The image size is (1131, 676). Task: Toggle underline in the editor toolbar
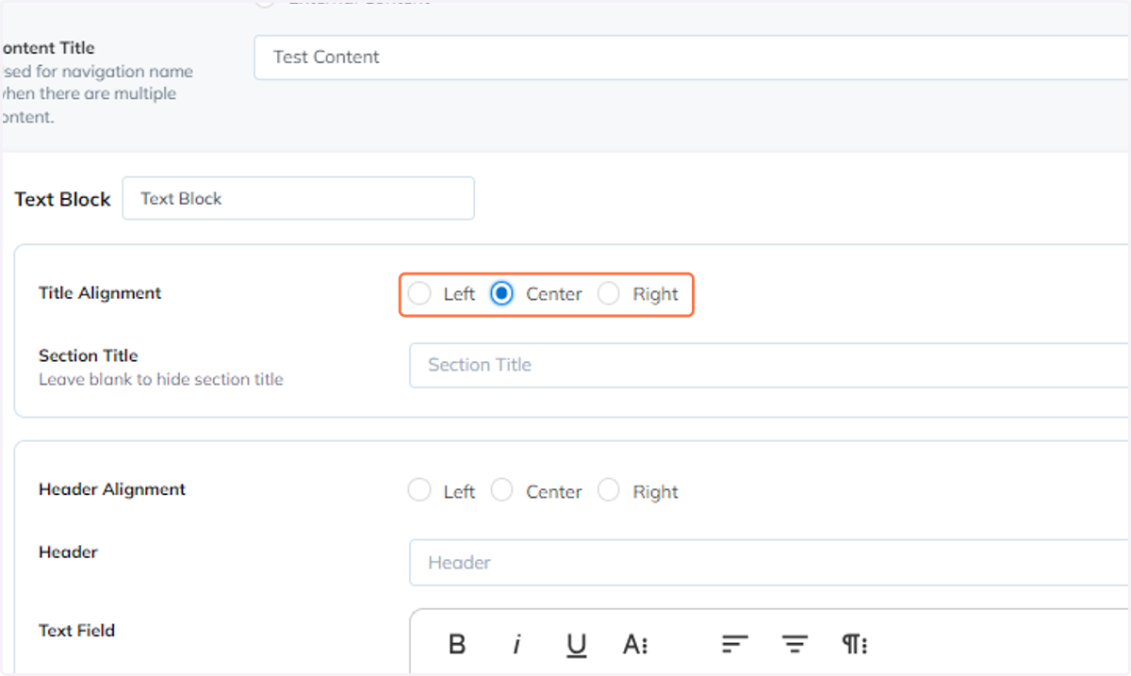[576, 645]
